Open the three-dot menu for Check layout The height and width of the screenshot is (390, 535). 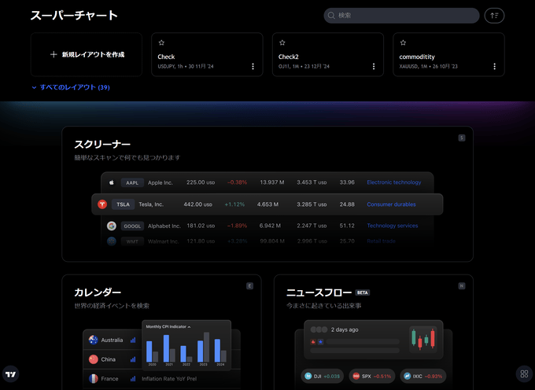(253, 66)
